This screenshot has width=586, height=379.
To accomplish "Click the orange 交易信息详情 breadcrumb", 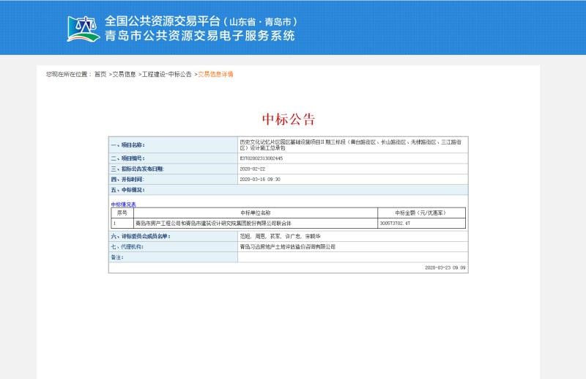I will point(215,75).
